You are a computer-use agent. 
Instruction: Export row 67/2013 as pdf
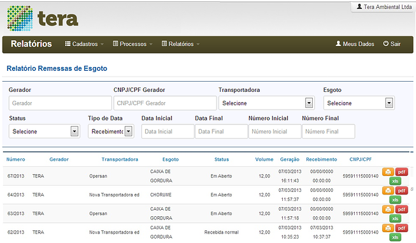tap(401, 172)
